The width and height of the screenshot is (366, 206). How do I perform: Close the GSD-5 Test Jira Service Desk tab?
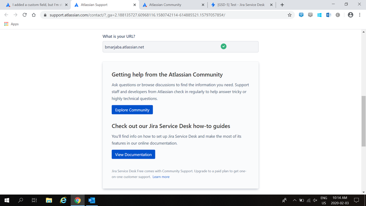pos(271,5)
